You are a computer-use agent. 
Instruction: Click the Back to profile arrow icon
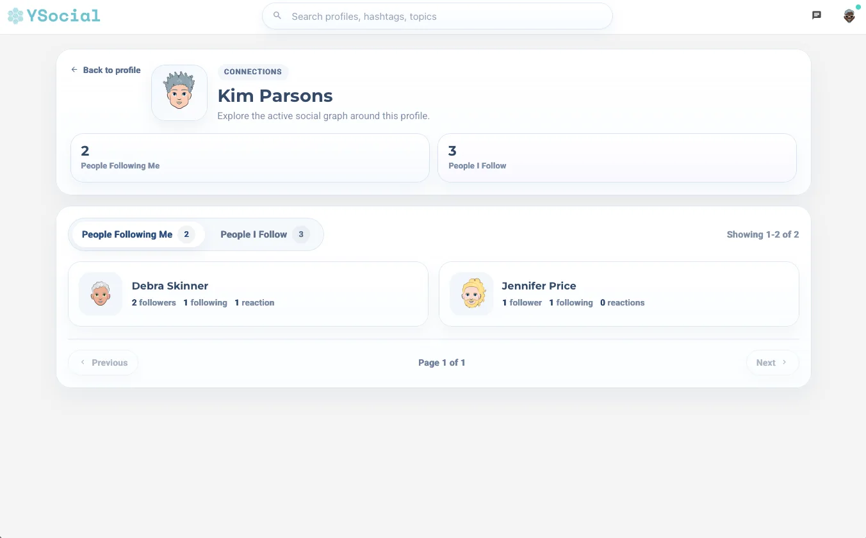pyautogui.click(x=74, y=70)
